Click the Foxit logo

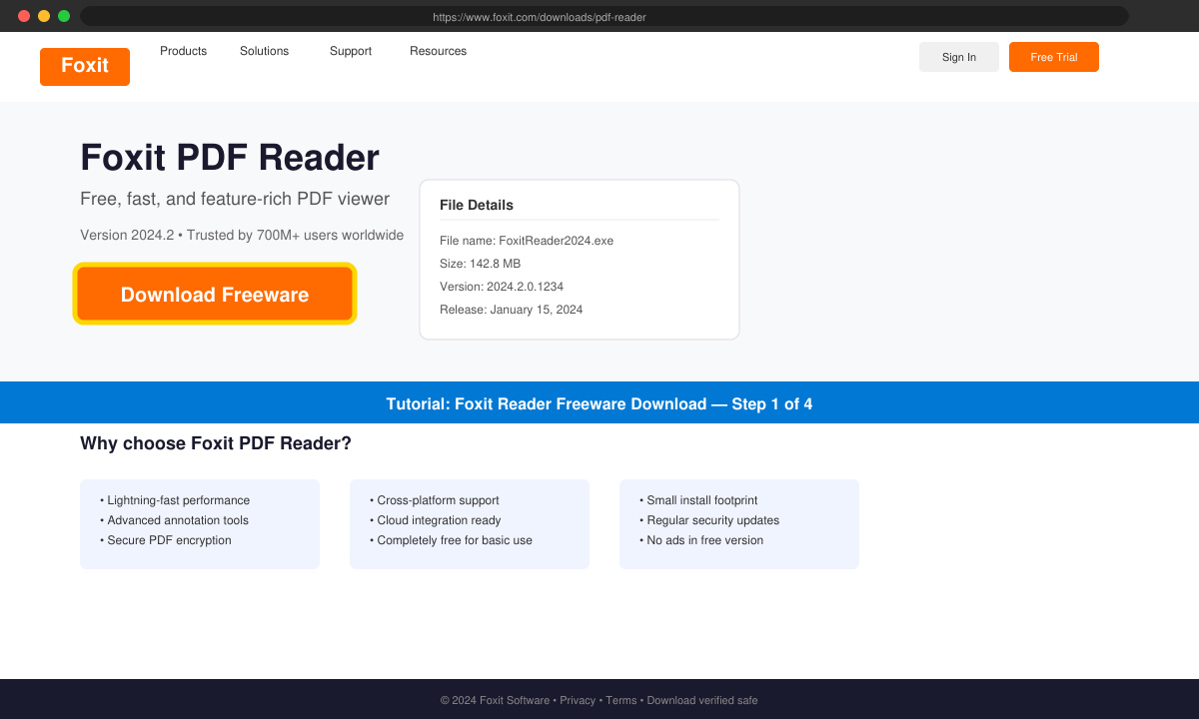(x=85, y=66)
